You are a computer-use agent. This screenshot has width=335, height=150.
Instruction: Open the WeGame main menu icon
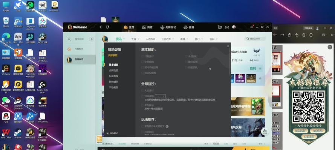(252, 27)
